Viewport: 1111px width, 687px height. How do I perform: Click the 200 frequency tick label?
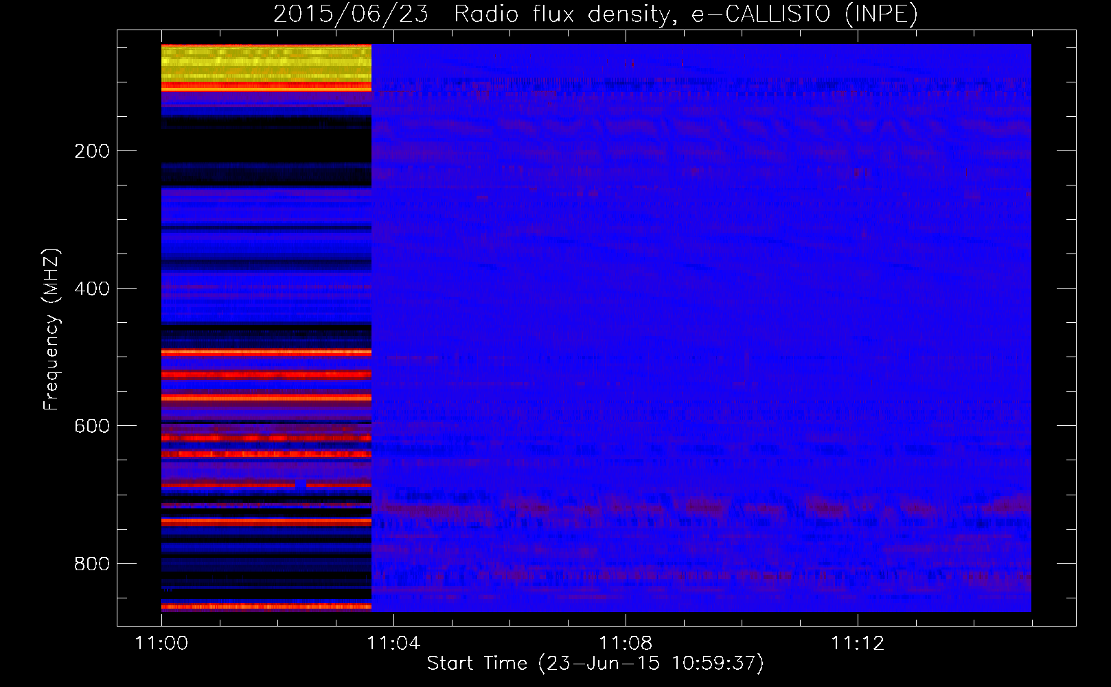92,151
